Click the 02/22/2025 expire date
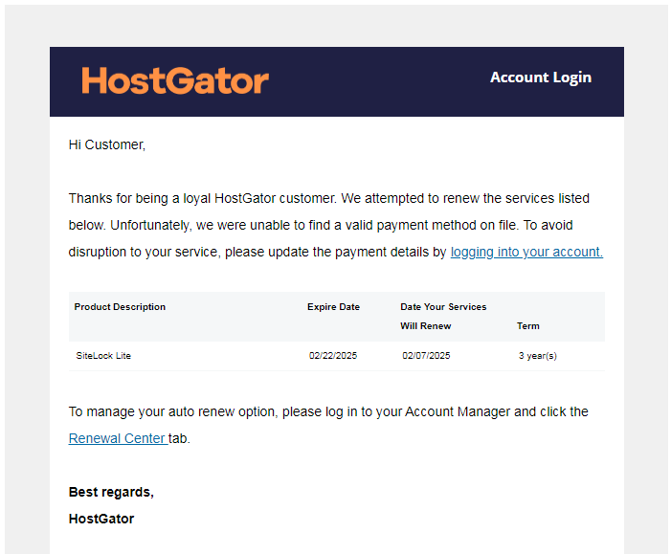 (333, 356)
